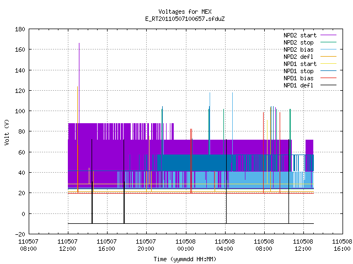This screenshot has width=353, height=264.
Task: Click the file name E_RT20110507100657.sfduZ subtitle
Action: pyautogui.click(x=185, y=19)
